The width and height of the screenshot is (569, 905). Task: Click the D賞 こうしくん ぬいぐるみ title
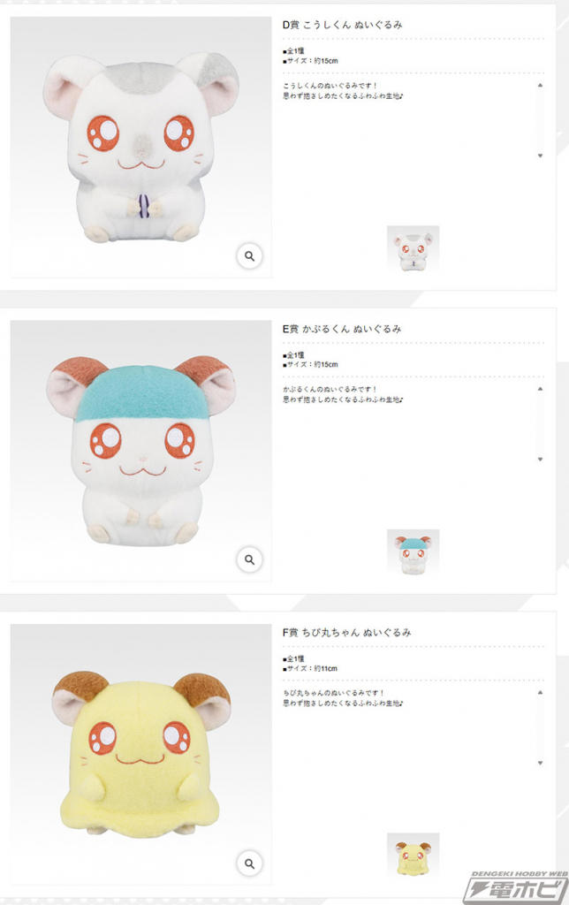click(x=342, y=25)
